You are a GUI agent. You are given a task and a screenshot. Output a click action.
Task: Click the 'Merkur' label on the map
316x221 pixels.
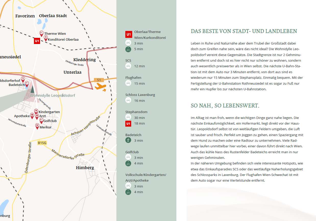point(46,127)
